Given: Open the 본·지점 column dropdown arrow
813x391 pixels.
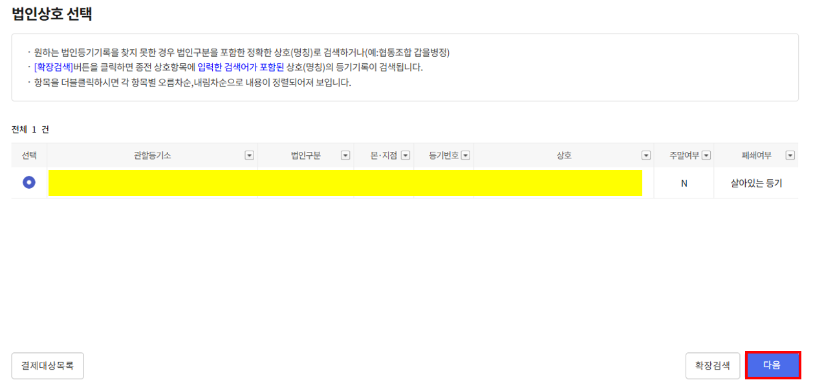Looking at the screenshot, I should pos(406,156).
